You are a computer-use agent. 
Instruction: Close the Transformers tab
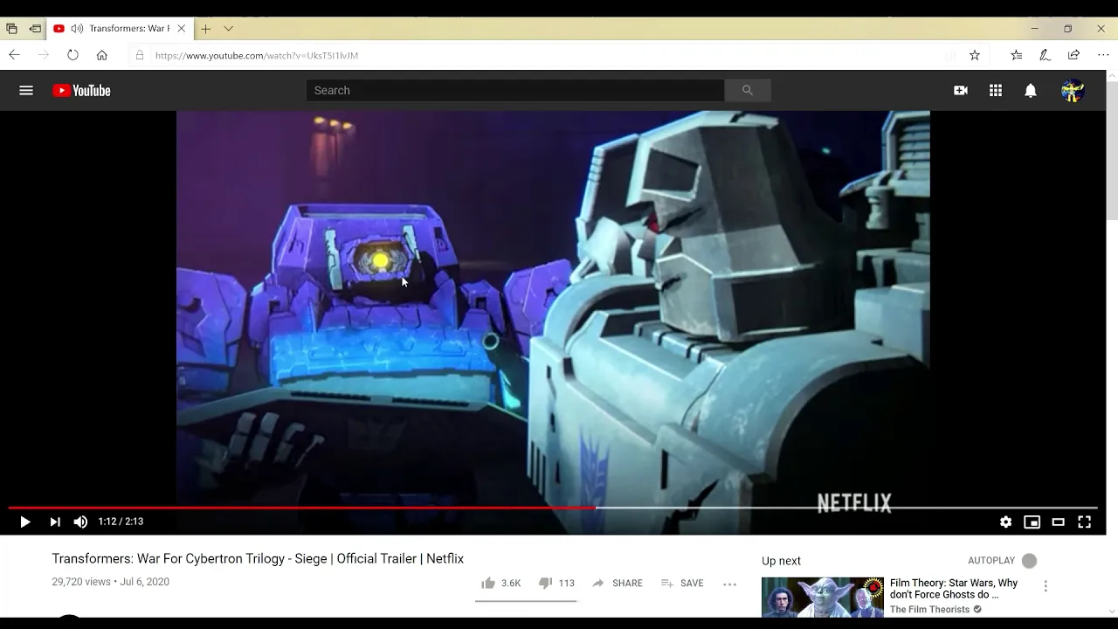181,28
